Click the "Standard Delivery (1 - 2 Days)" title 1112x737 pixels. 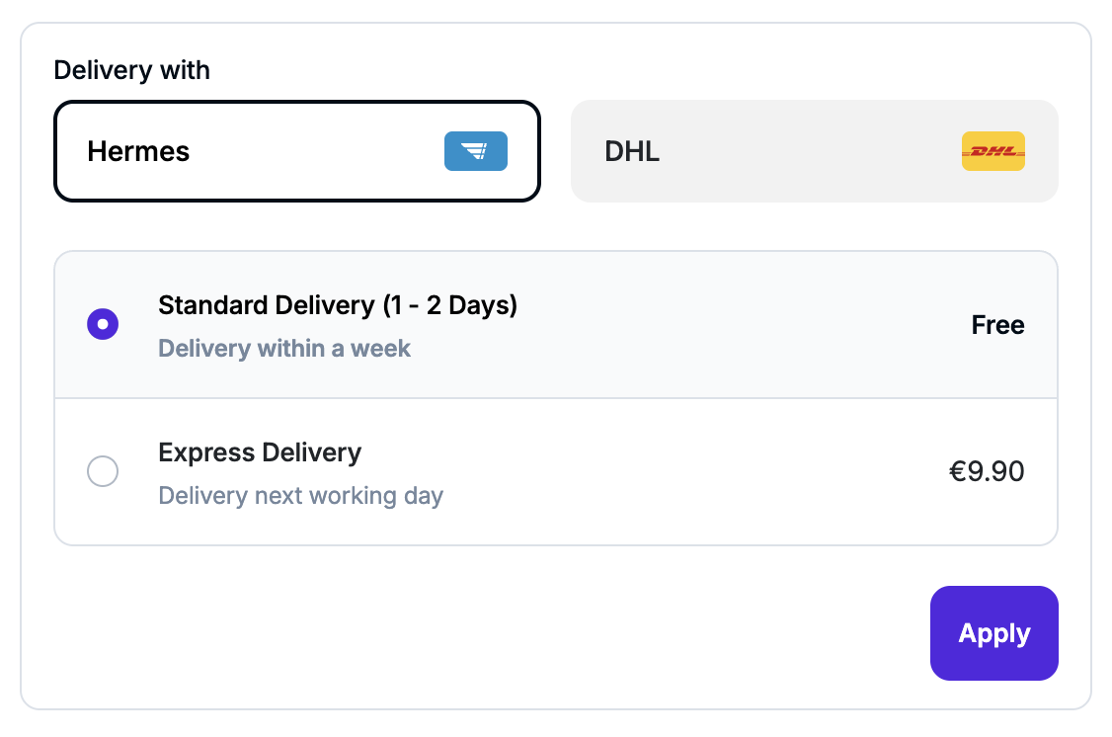pos(338,304)
